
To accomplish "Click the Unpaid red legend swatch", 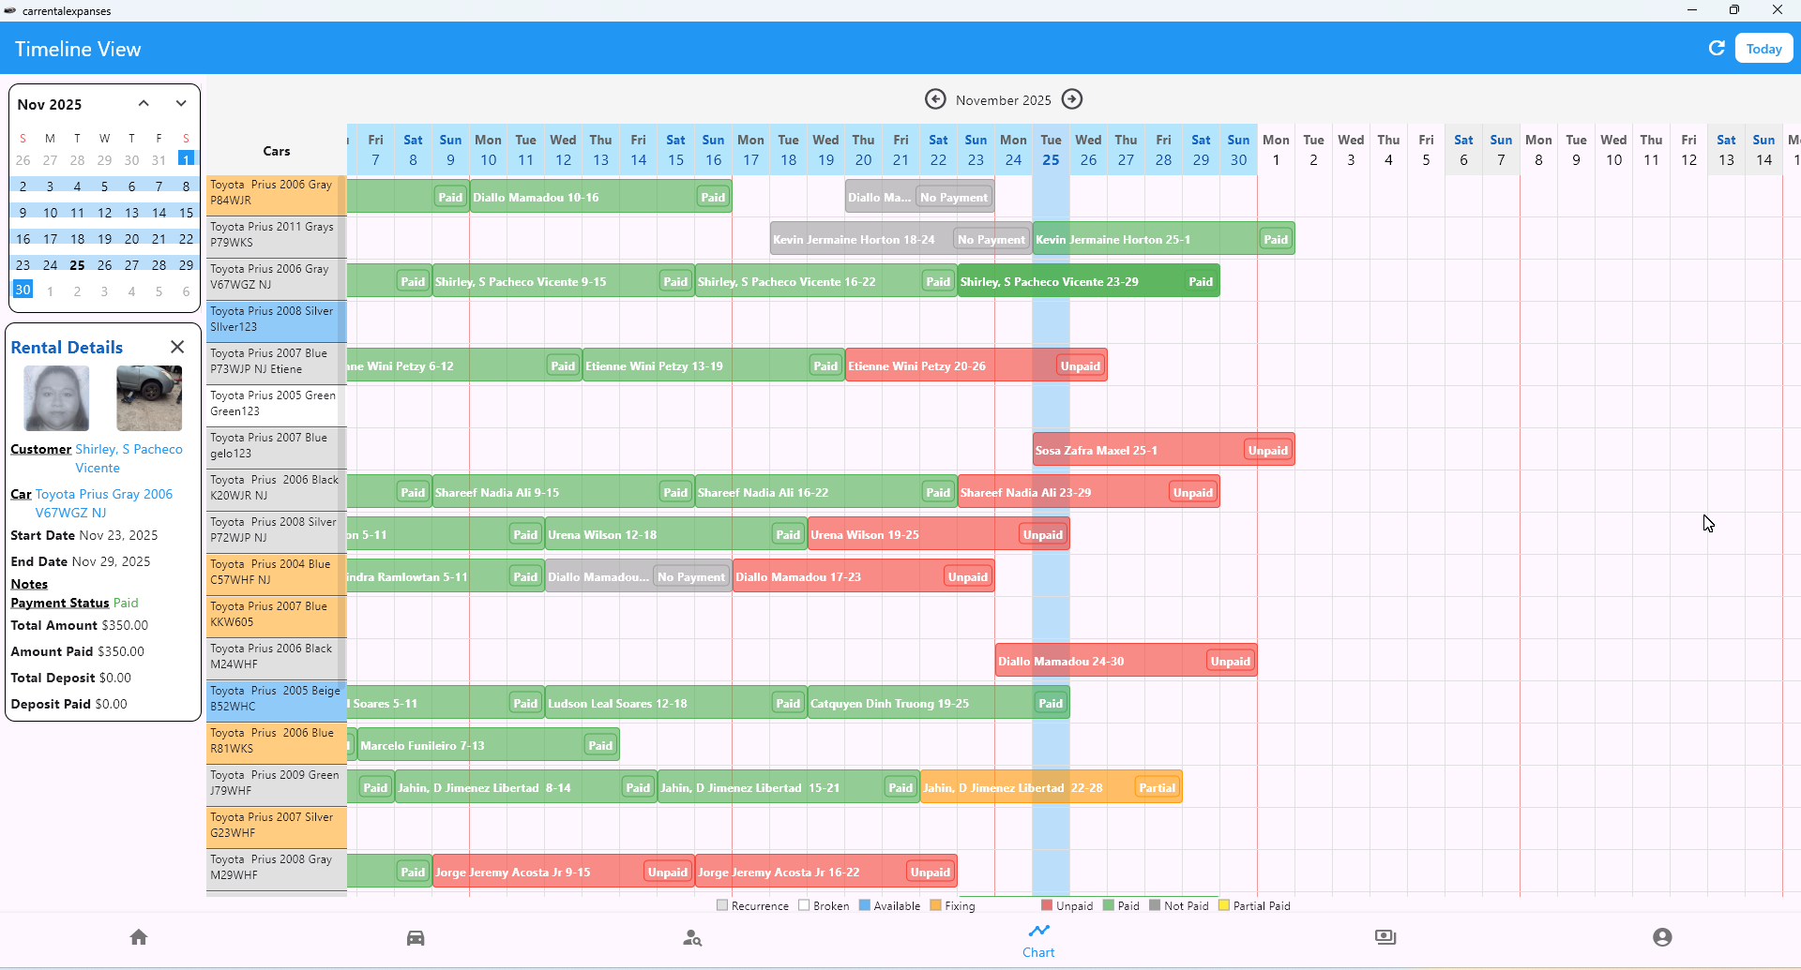I will click(x=1047, y=905).
